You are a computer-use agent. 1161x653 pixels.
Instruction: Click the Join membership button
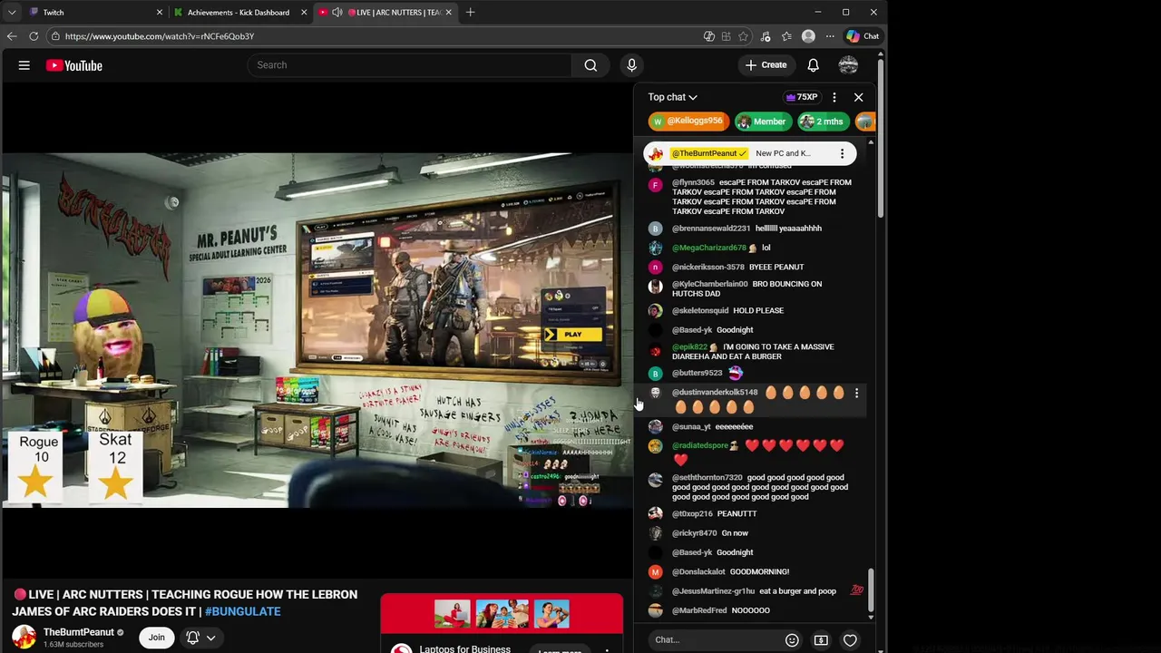pos(157,638)
